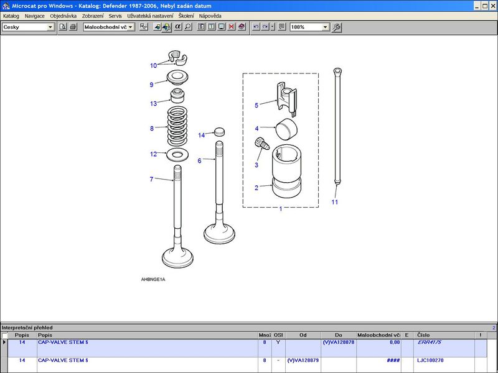Click the magnifying glass search icon
Screen dimensions: 498x373
click(x=188, y=27)
